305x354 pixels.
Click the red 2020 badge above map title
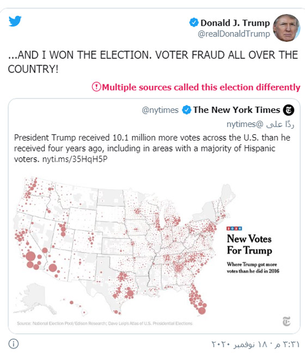point(234,229)
